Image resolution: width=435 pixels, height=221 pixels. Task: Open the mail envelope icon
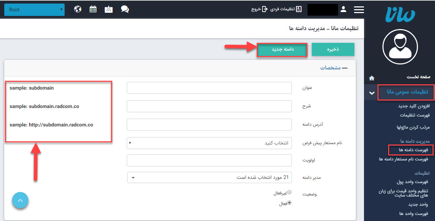coord(109,10)
